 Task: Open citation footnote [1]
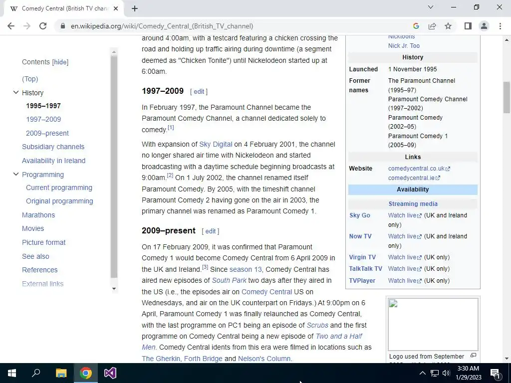pyautogui.click(x=171, y=127)
